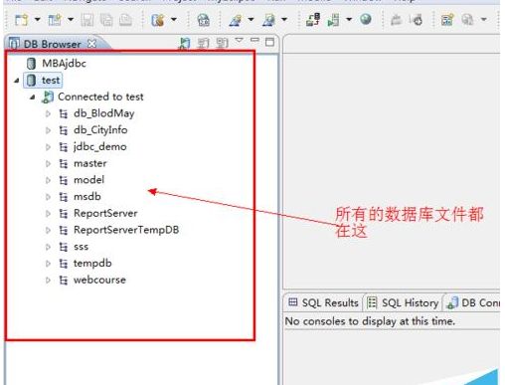Click the green New connection icon in DB Browser
This screenshot has width=505, height=385.
point(185,44)
